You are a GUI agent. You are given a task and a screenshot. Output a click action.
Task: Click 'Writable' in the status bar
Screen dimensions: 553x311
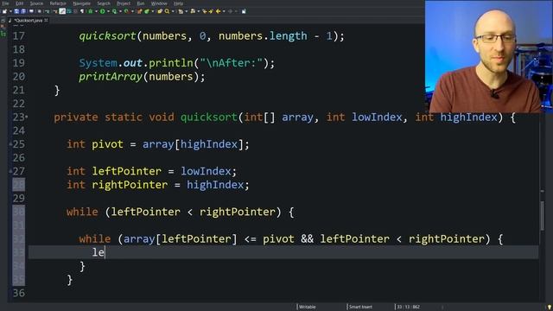coord(308,308)
